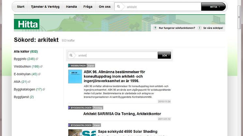Open ABK 96 Allmänna bestämmelser result title
The height and width of the screenshot is (136, 243).
pos(114,76)
